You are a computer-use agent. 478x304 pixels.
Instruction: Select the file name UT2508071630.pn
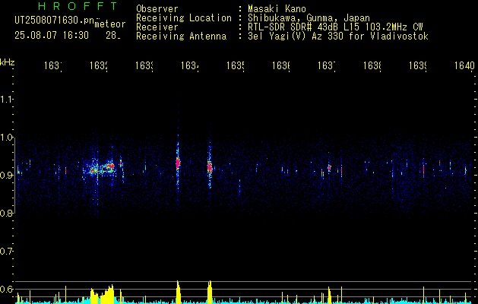(55, 21)
